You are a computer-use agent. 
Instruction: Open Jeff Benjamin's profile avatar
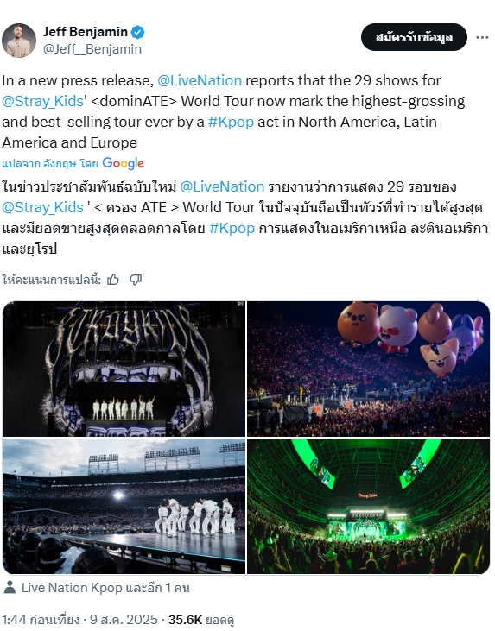pos(19,41)
